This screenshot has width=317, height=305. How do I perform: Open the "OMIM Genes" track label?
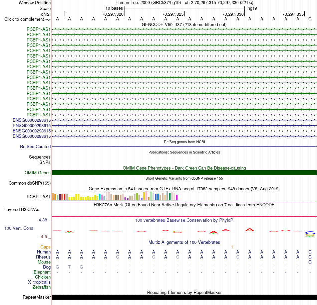38,173
